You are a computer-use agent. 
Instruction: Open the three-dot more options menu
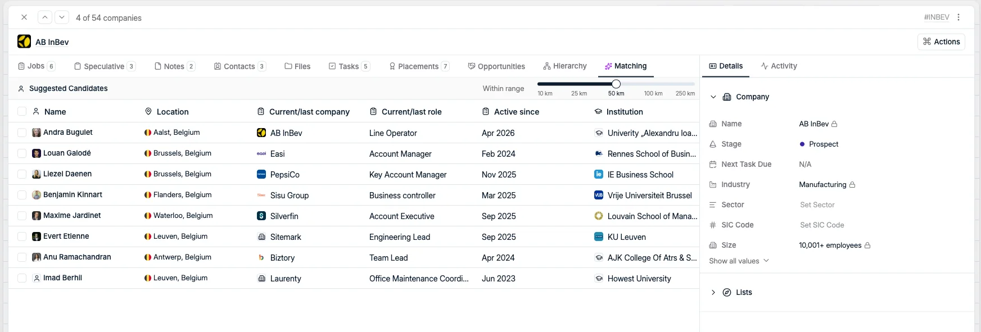(x=959, y=17)
